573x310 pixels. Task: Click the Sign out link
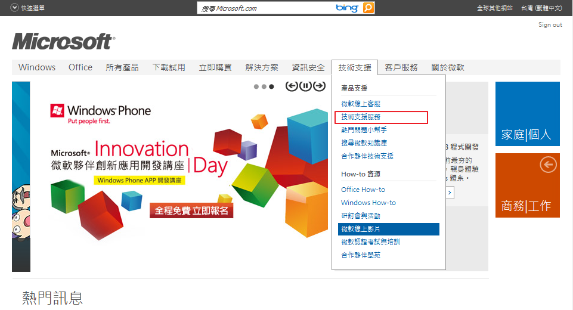550,25
